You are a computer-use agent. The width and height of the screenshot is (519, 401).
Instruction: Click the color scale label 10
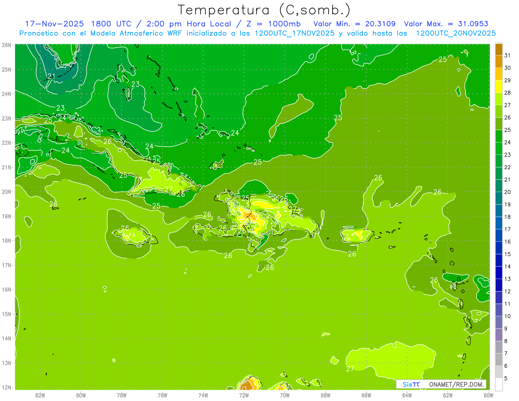(507, 316)
